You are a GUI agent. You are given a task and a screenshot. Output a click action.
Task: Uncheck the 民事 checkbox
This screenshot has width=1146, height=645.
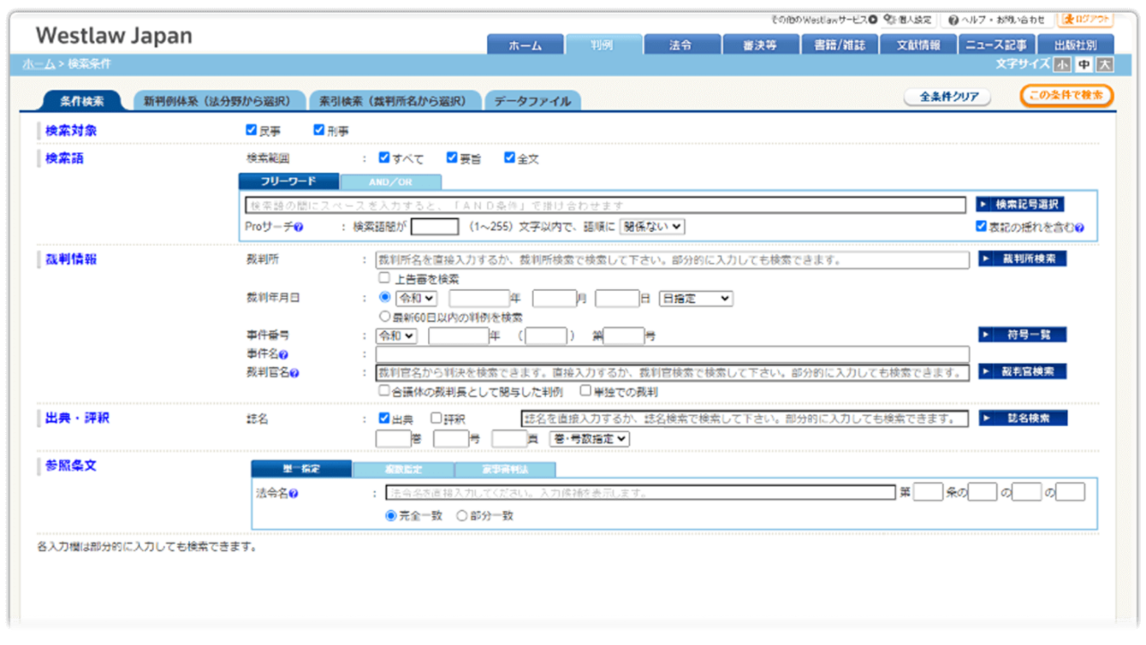pyautogui.click(x=252, y=131)
